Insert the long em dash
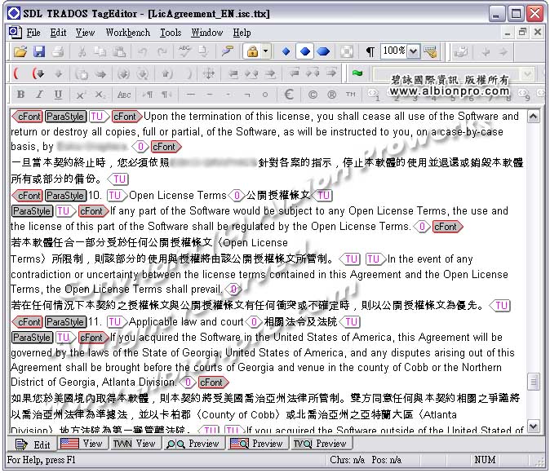Image resolution: width=550 pixels, height=473 pixels. pos(190,95)
